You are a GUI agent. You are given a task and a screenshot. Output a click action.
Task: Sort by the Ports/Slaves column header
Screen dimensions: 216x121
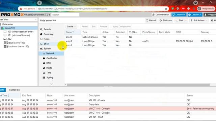[149, 32]
